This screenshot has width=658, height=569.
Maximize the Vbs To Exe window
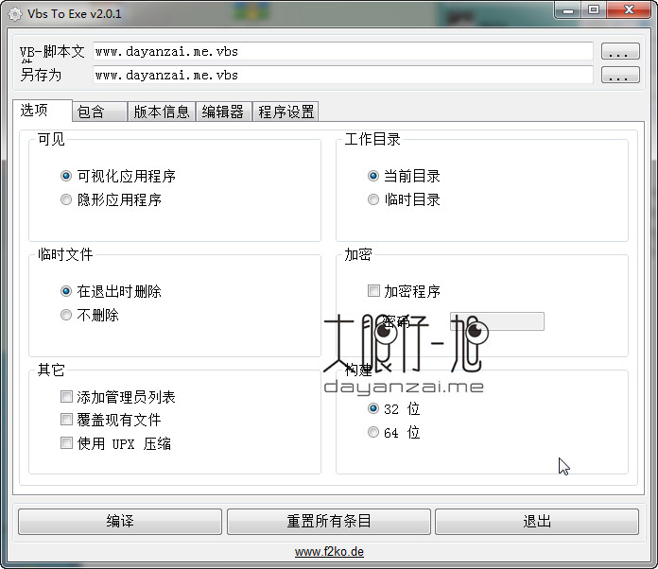(594, 9)
